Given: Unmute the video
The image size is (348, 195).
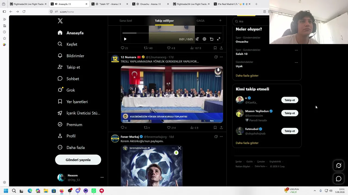Looking at the screenshot, I should (x=197, y=39).
